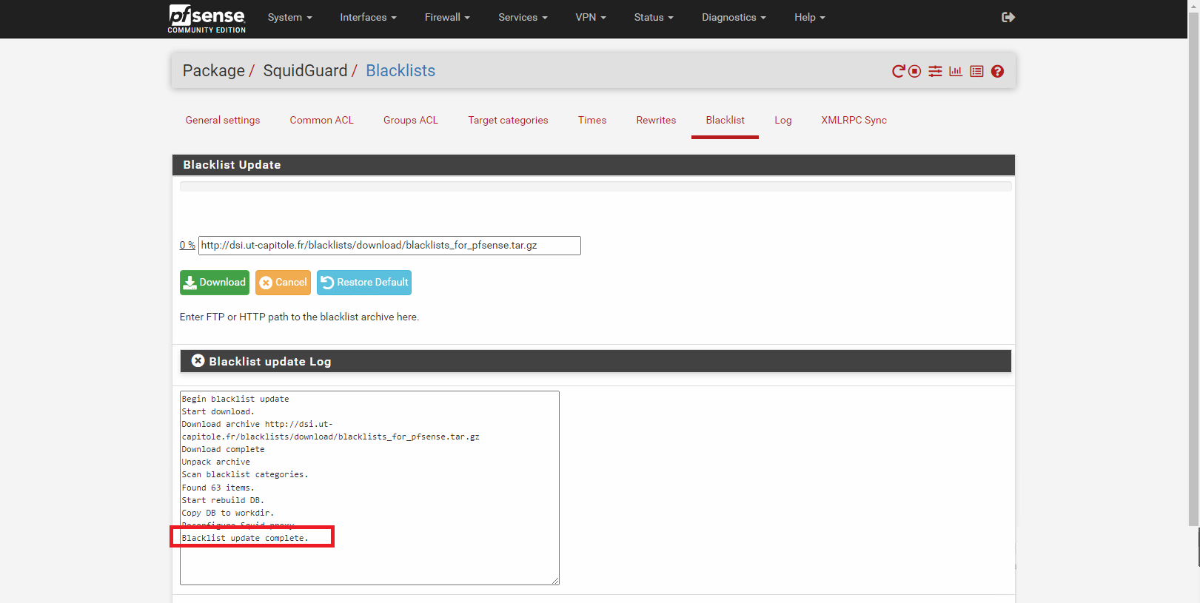Click the pfSense Community Edition logo

tap(207, 18)
